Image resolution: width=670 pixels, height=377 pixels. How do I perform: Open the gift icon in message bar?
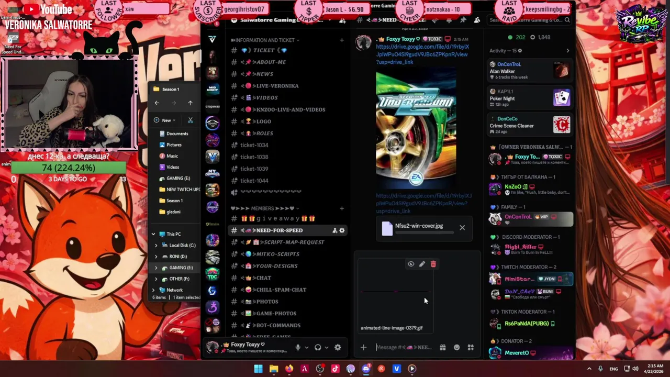443,347
